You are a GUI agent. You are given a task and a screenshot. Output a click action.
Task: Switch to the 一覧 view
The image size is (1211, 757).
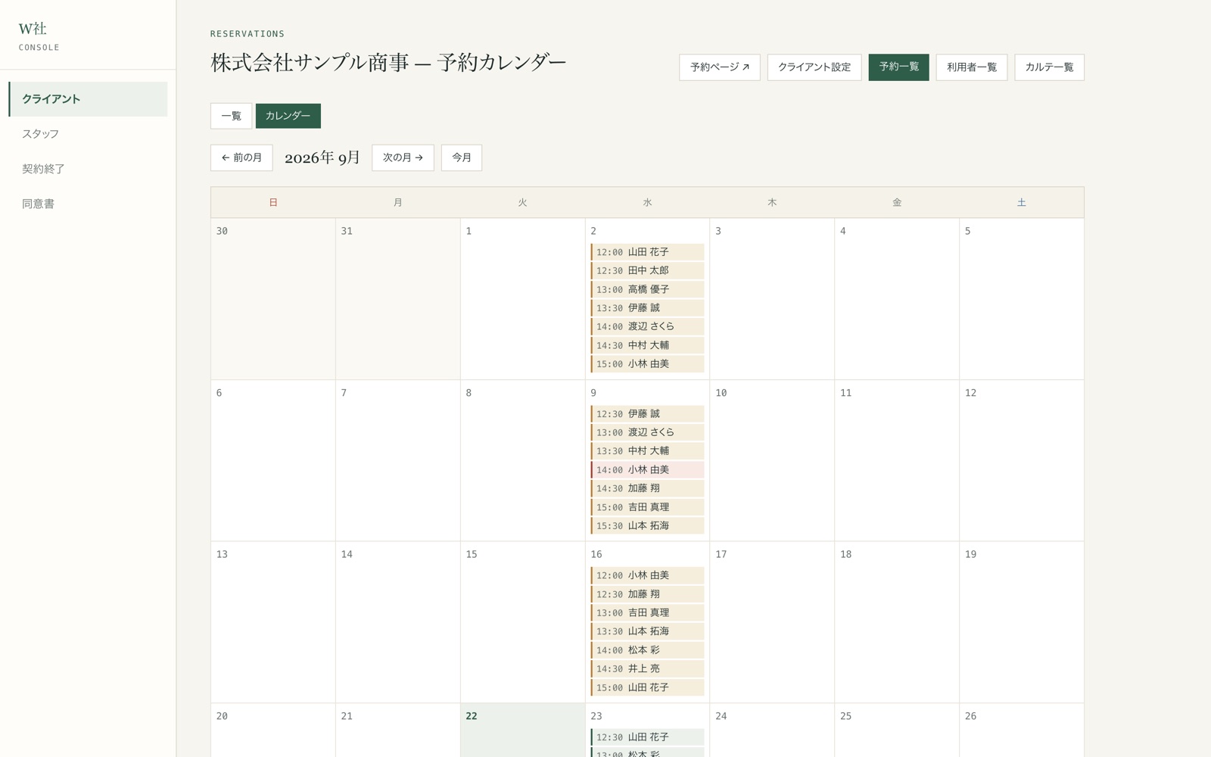[x=231, y=116]
